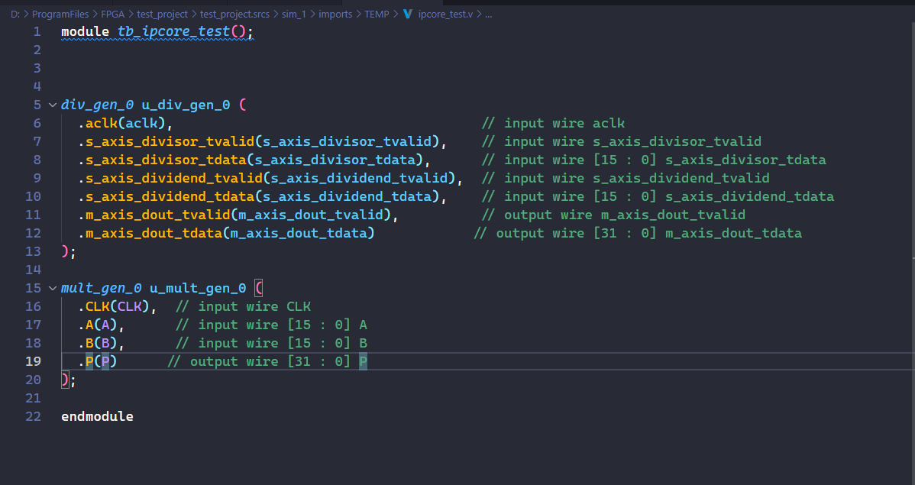Click the trailing ellipsis breadcrumb symbol
The width and height of the screenshot is (915, 485).
[488, 14]
